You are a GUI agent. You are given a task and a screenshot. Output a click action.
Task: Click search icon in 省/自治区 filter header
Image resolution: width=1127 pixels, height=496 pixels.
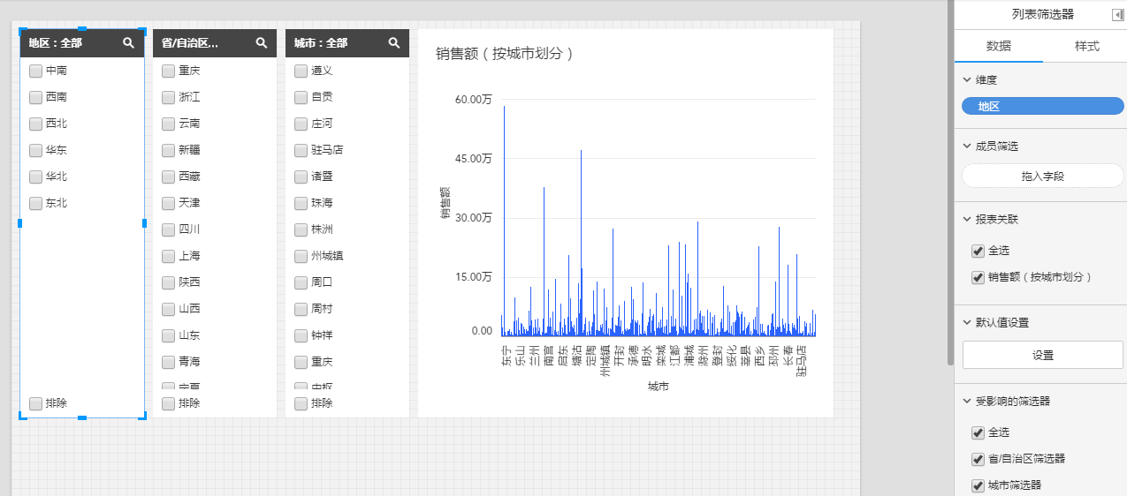[x=261, y=42]
